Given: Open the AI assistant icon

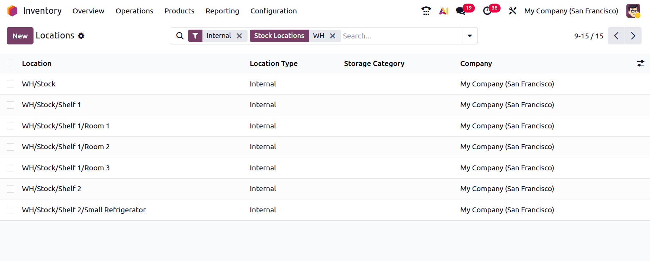Looking at the screenshot, I should [444, 11].
